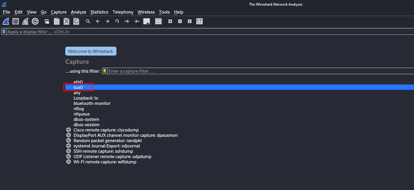The height and width of the screenshot is (190, 414).
Task: Click the gear icon beside DisplayPort AUX channel monitor
Action: tap(69, 135)
